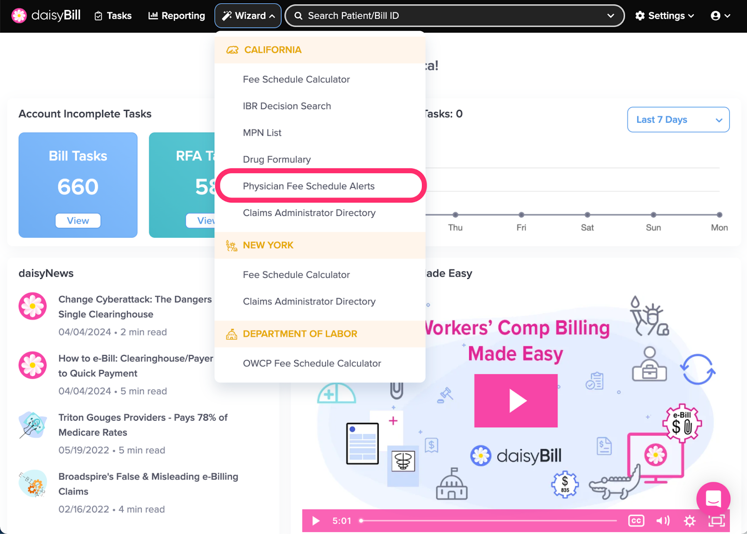Image resolution: width=747 pixels, height=534 pixels.
Task: Click daisy icon beside How to e-Bill article
Action: coord(33,365)
